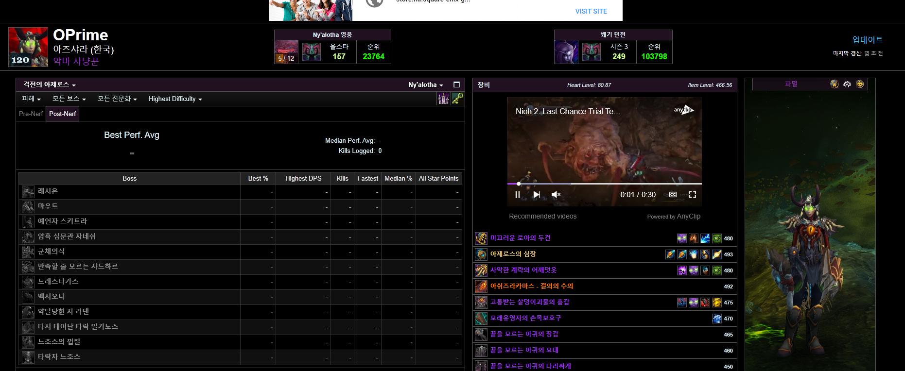Click the 느조스의 껍질 boss icon

coord(28,342)
